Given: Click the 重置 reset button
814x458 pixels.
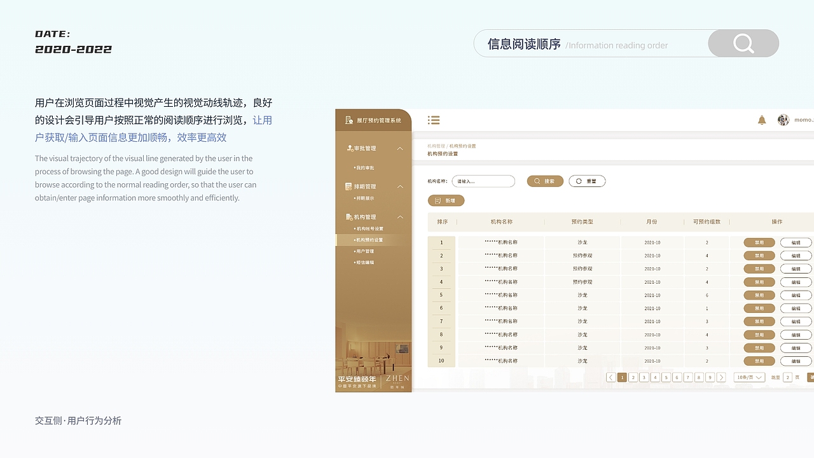Looking at the screenshot, I should [x=587, y=181].
